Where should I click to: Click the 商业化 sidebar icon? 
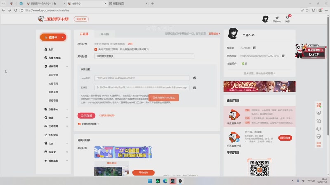coord(46,152)
